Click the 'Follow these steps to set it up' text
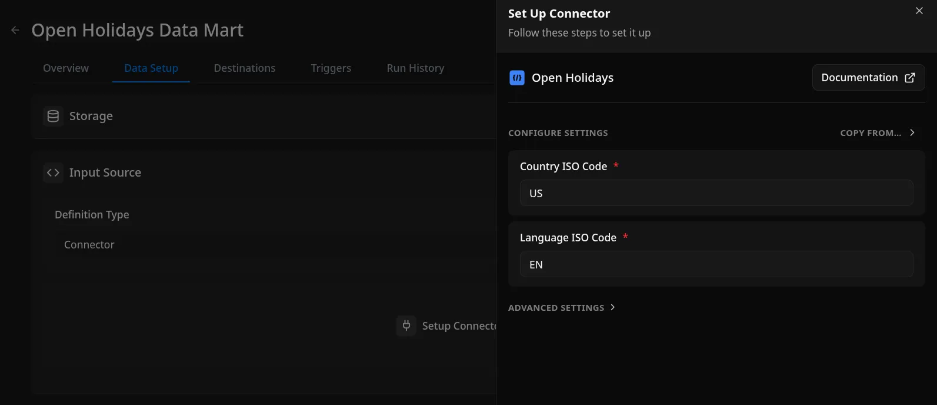937x405 pixels. click(579, 33)
